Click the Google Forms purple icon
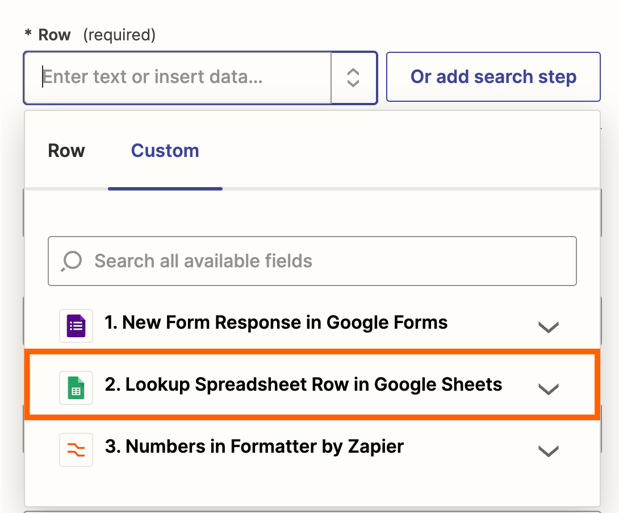Image resolution: width=619 pixels, height=513 pixels. click(76, 326)
